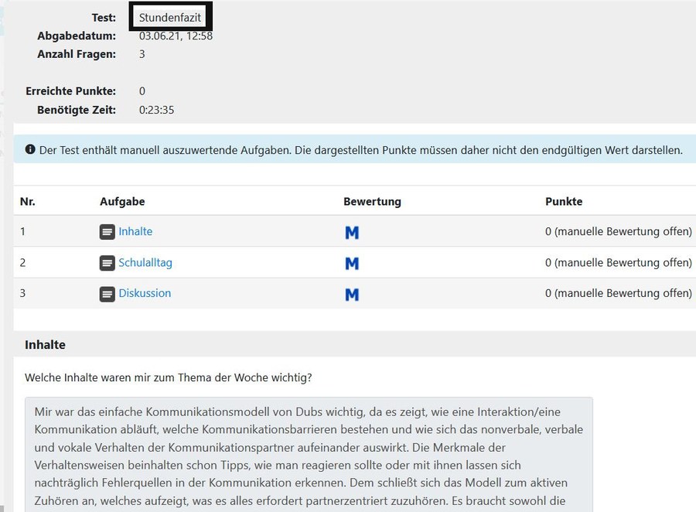Click row number 1 in the task table
The height and width of the screenshot is (512, 696).
point(22,231)
